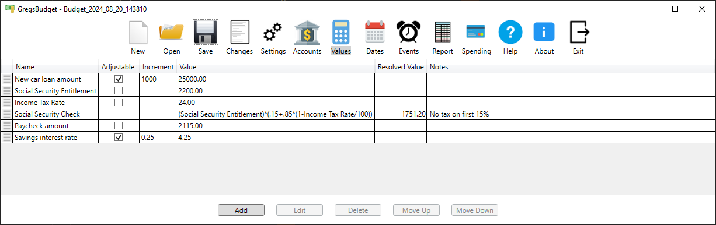Check Adjustable for Social Security Entitlement

[119, 90]
